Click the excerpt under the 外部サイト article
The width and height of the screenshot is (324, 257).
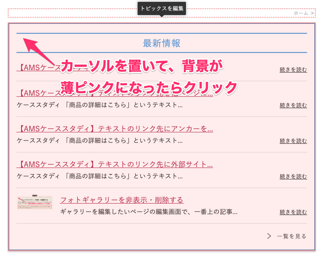pyautogui.click(x=99, y=176)
